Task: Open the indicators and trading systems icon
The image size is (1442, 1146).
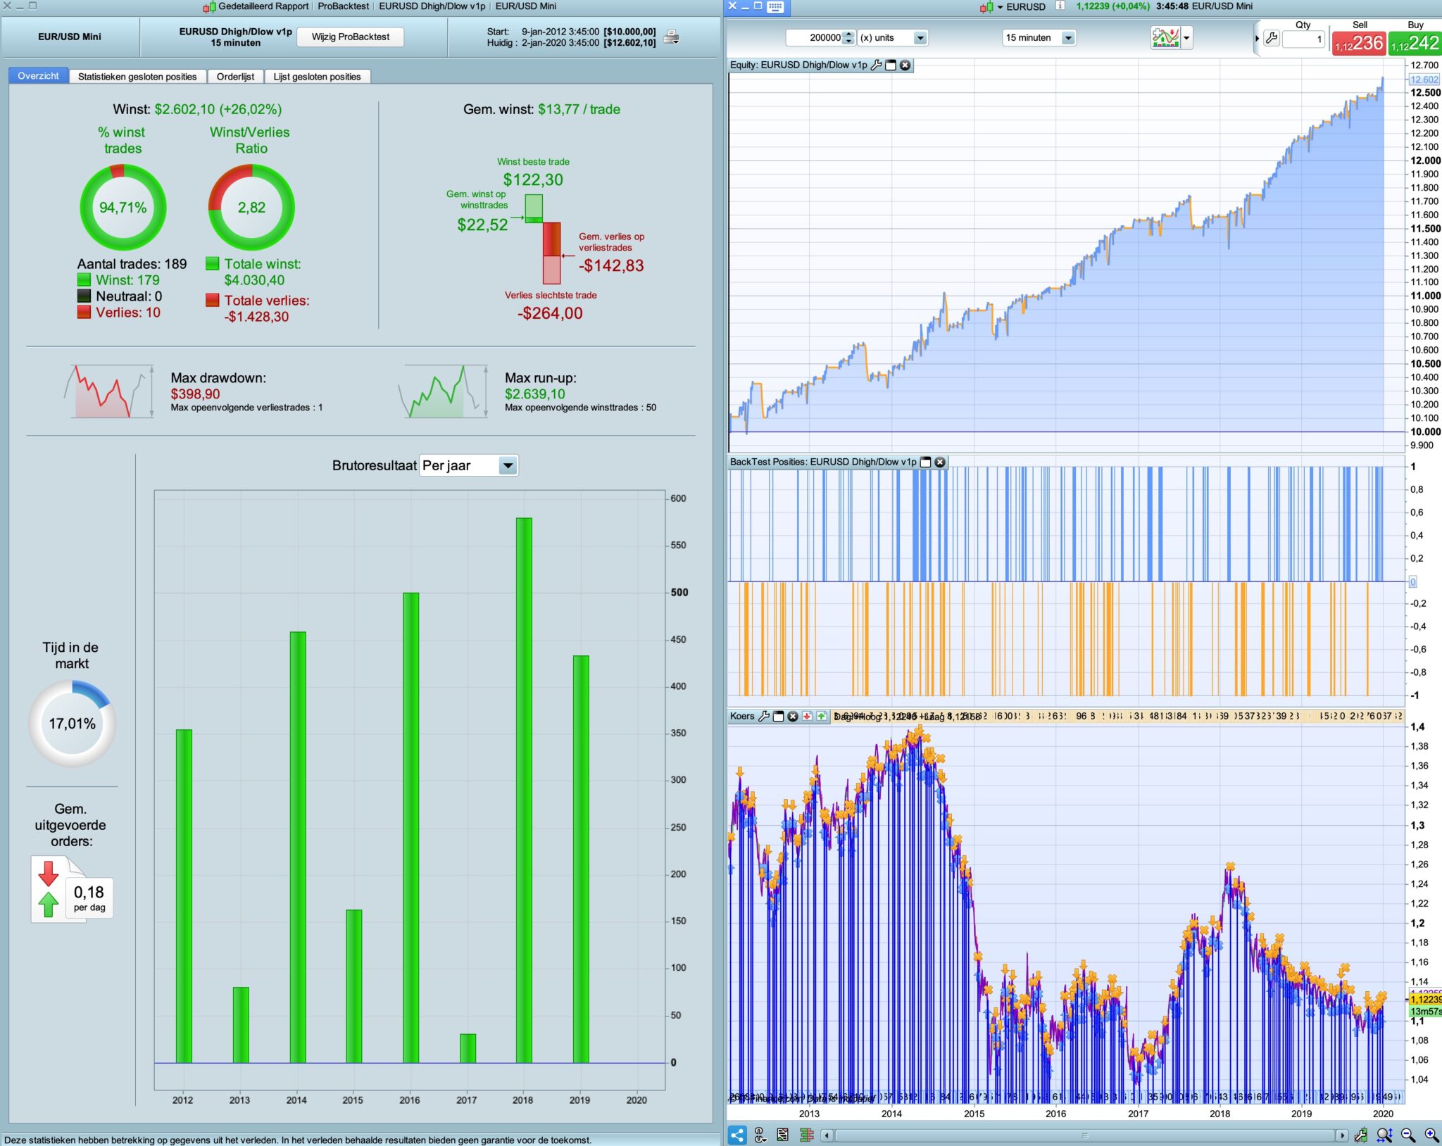Action: pyautogui.click(x=1165, y=37)
